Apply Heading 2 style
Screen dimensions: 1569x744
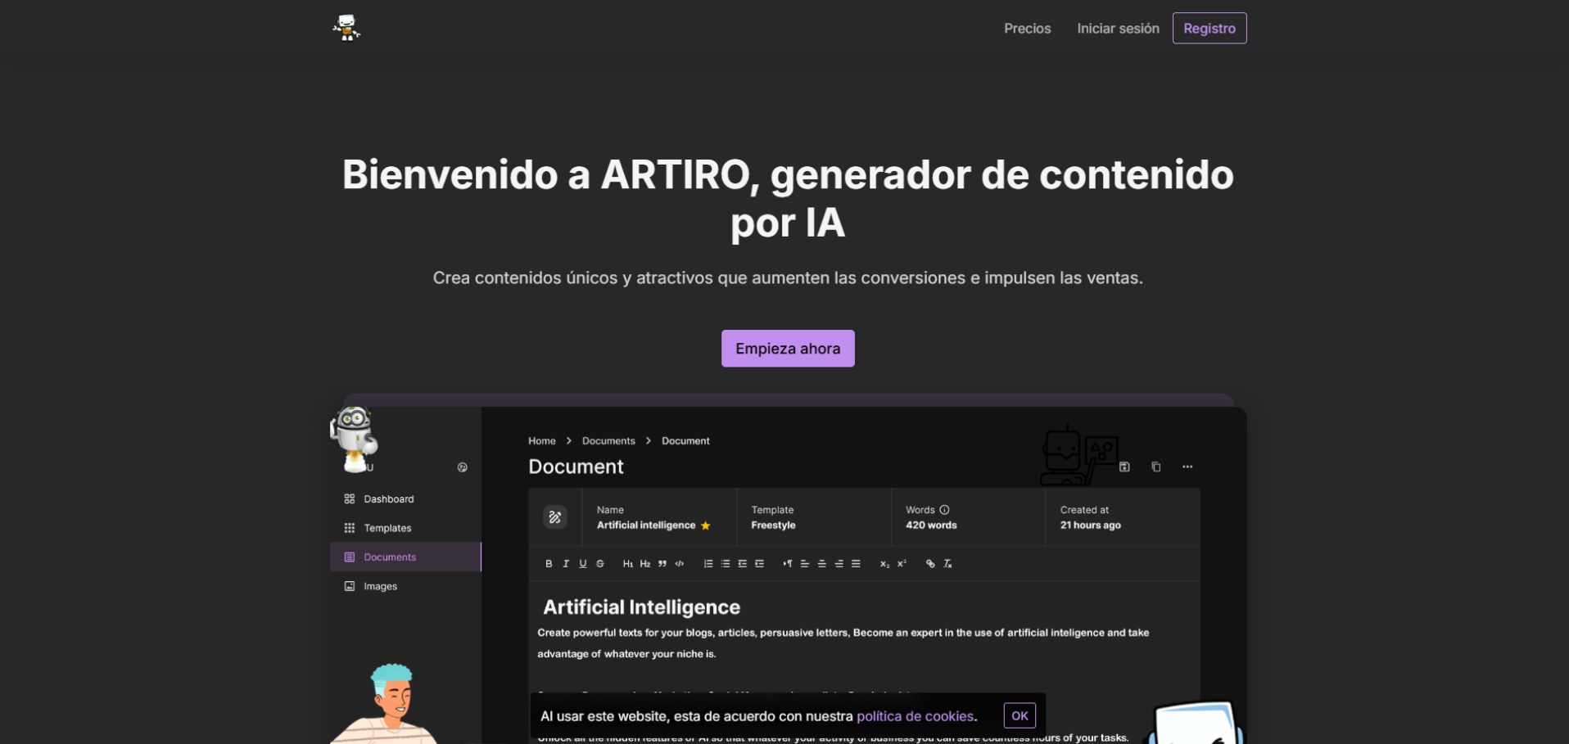point(645,564)
